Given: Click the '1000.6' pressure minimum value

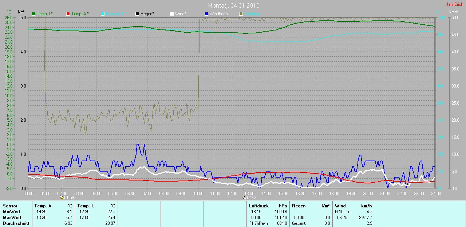Looking at the screenshot, I should 281,212.
